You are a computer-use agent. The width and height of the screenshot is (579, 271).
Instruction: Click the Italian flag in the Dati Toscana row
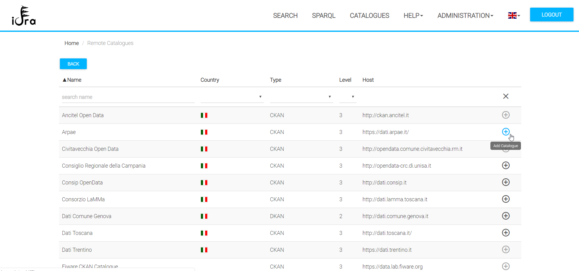tap(204, 233)
